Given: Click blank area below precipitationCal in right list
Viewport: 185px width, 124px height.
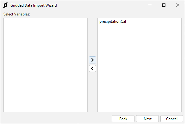Looking at the screenshot, I should pyautogui.click(x=139, y=68).
